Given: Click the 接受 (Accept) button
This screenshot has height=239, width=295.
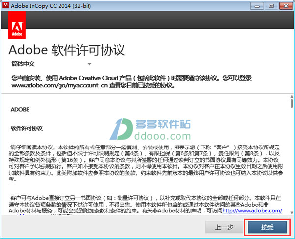Looking at the screenshot, I should 267,227.
